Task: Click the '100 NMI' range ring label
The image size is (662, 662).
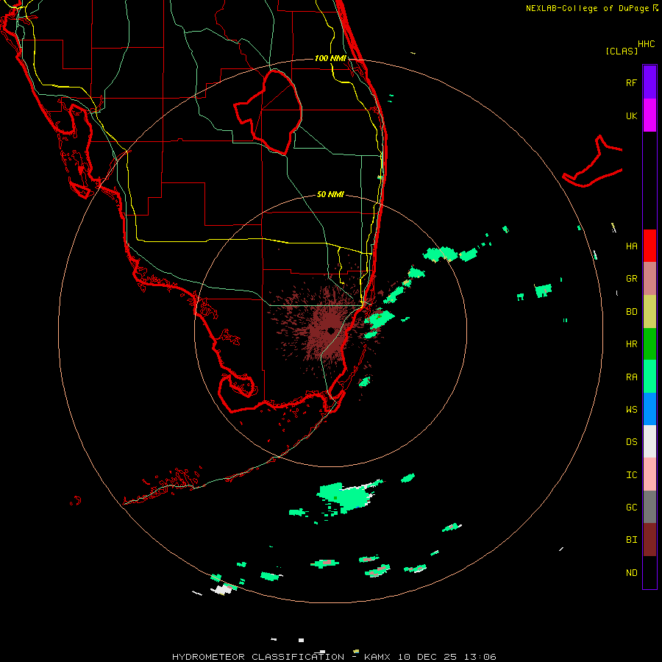Action: tap(330, 58)
